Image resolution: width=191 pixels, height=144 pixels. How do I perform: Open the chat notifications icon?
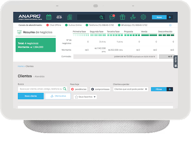tap(112, 17)
